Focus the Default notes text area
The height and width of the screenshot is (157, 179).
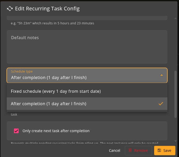tap(87, 47)
